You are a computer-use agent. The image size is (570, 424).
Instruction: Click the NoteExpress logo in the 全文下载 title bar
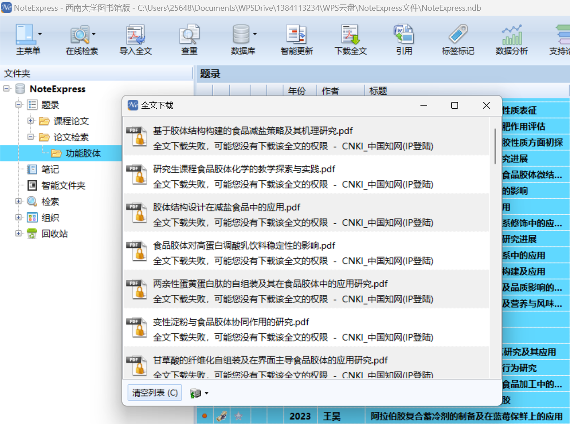tap(133, 105)
